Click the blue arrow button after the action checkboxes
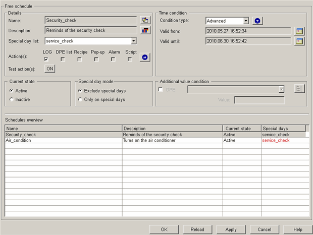The image size is (313, 235). click(145, 58)
